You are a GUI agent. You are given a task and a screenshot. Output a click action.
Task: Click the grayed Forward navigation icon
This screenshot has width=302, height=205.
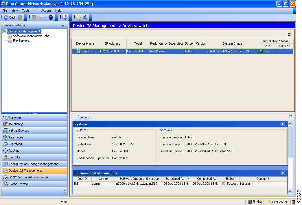coord(20,17)
